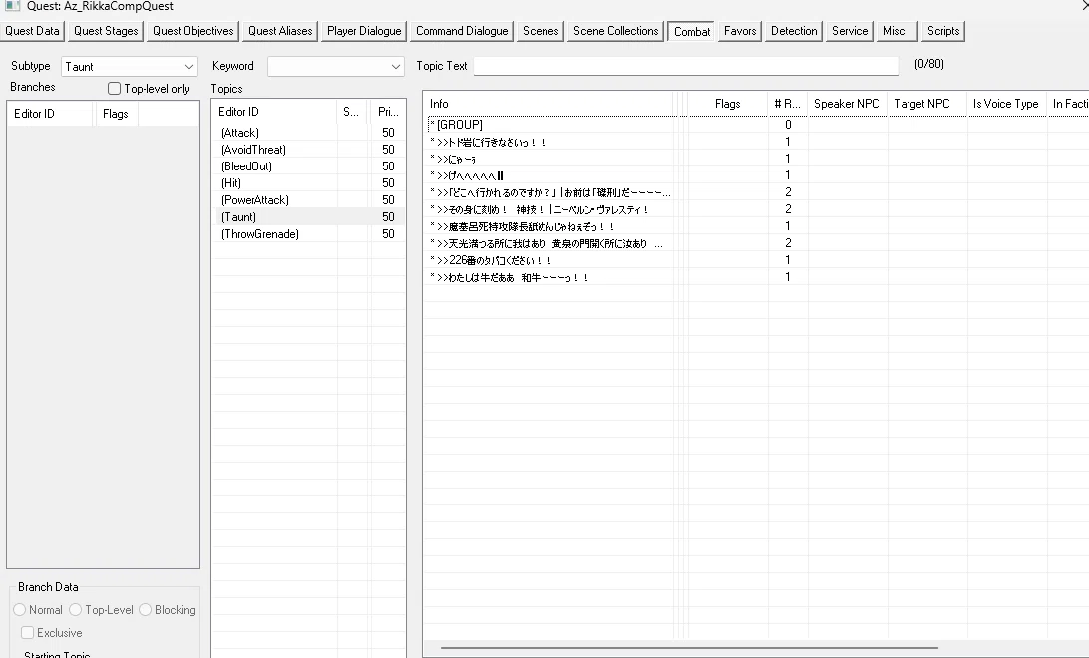Select the BleedOut topic row
The width and height of the screenshot is (1089, 658).
(x=309, y=165)
